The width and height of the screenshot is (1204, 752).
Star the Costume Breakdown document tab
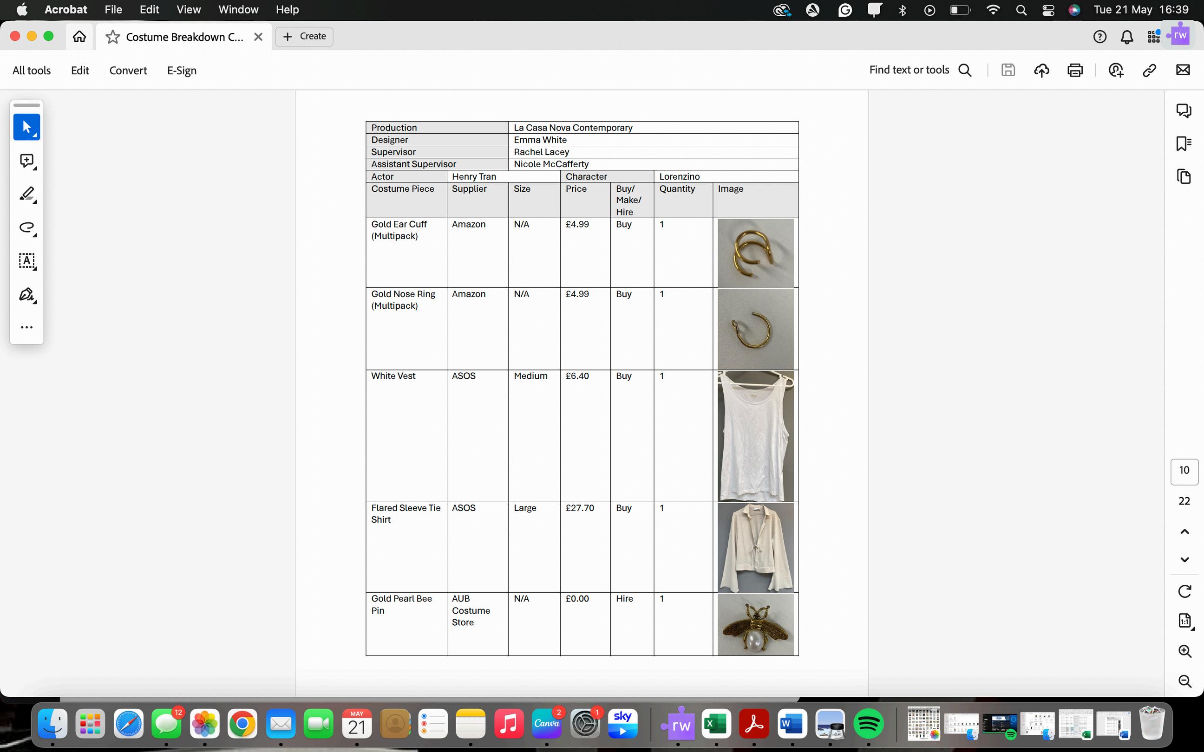point(113,37)
